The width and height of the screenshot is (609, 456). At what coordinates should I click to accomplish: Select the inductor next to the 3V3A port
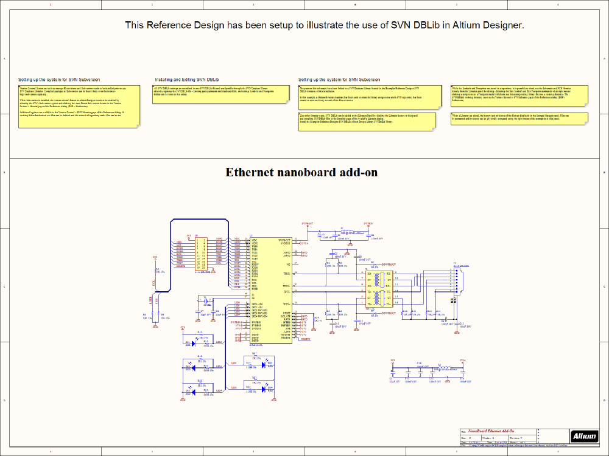446,367
